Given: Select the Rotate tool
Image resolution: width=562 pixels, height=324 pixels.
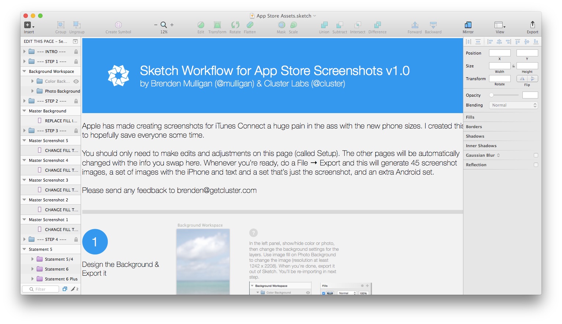Looking at the screenshot, I should click(x=235, y=25).
